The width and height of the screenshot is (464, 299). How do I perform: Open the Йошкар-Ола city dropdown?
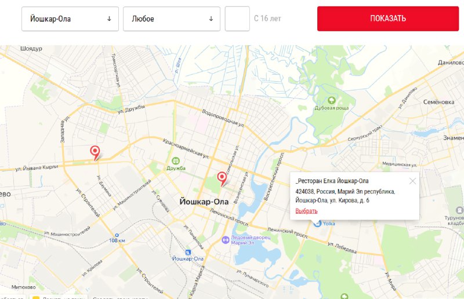coord(70,19)
